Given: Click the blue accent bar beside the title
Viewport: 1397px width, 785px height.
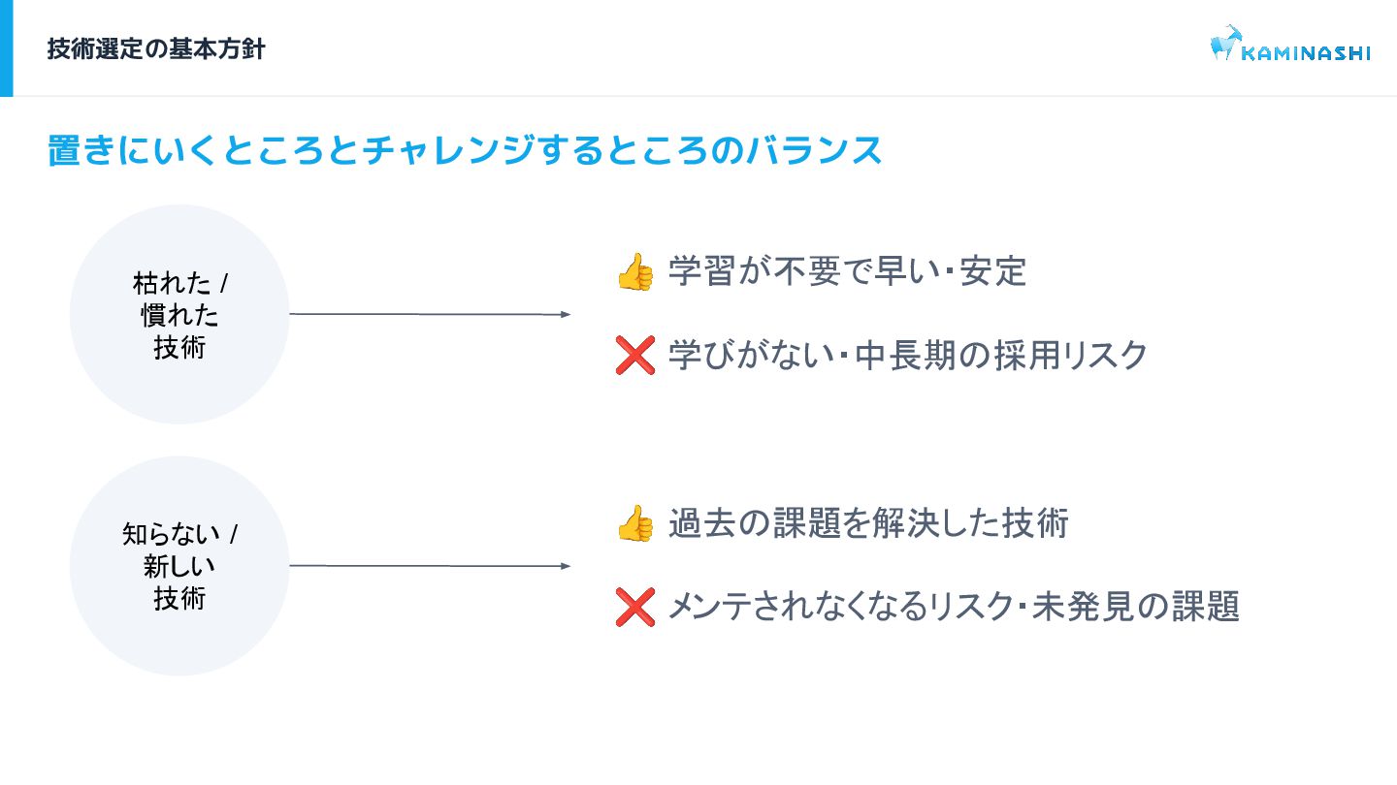Looking at the screenshot, I should tap(6, 48).
